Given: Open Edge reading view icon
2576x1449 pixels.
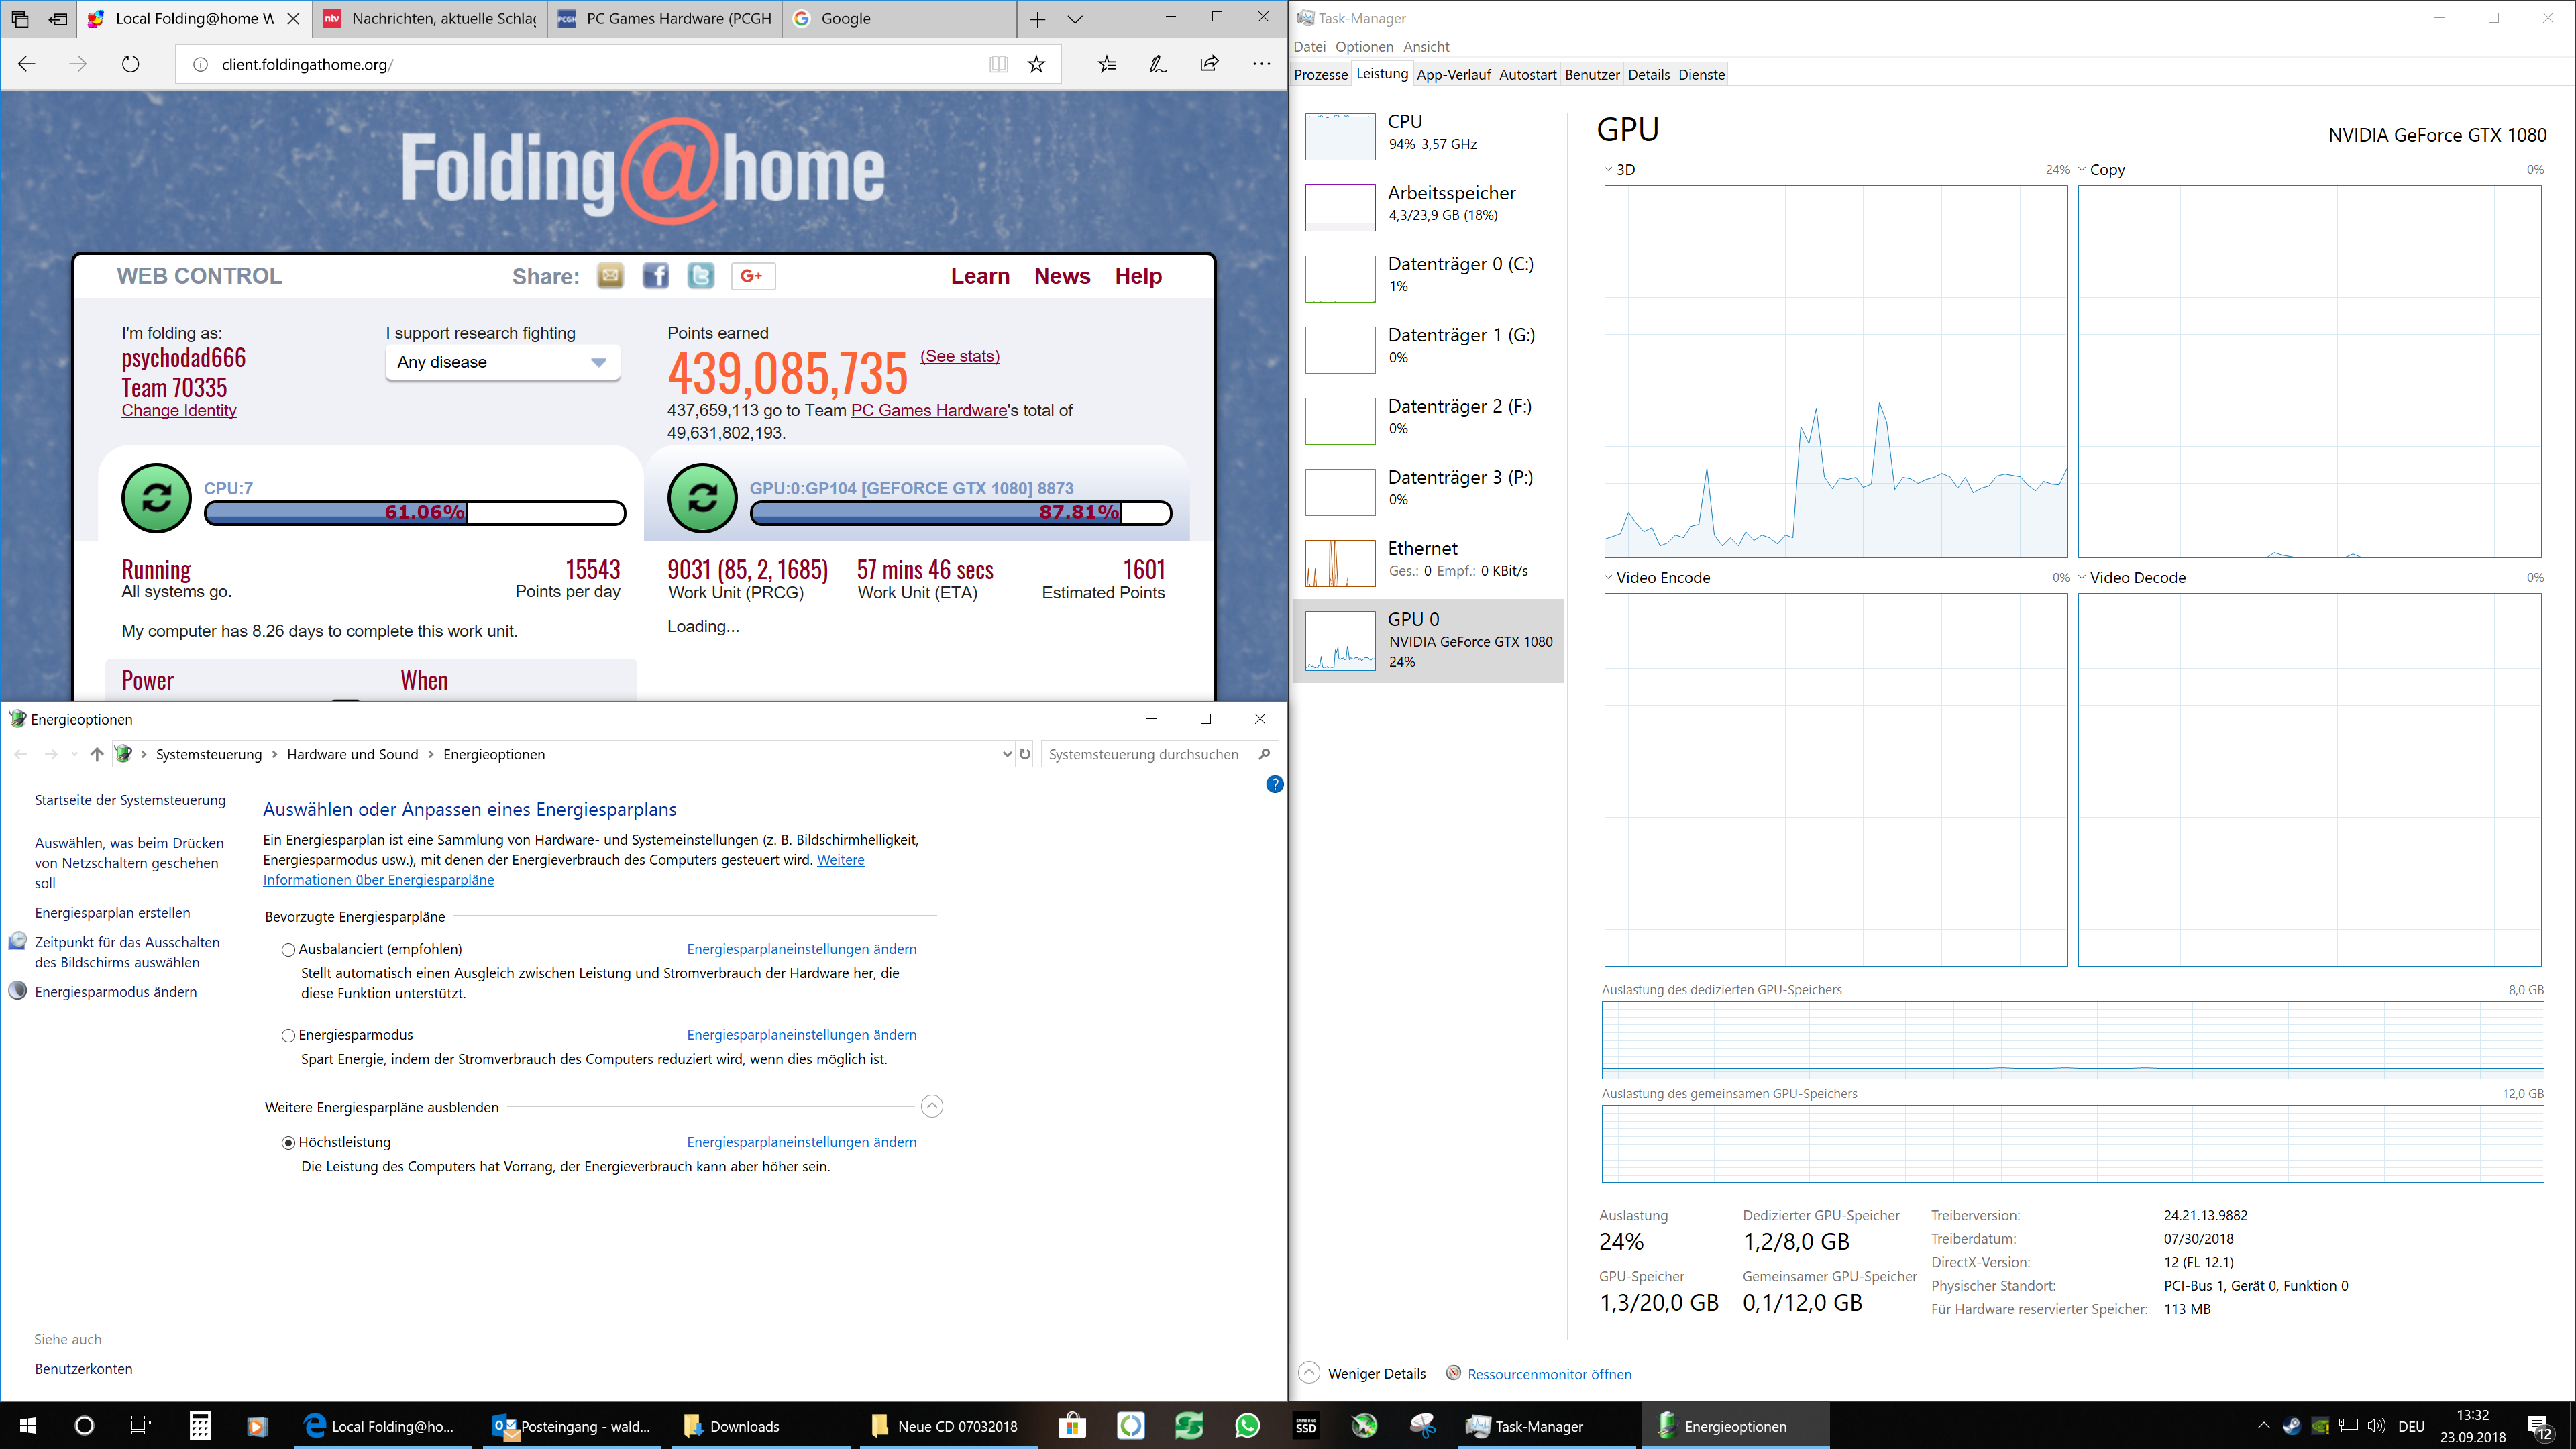Looking at the screenshot, I should (998, 64).
